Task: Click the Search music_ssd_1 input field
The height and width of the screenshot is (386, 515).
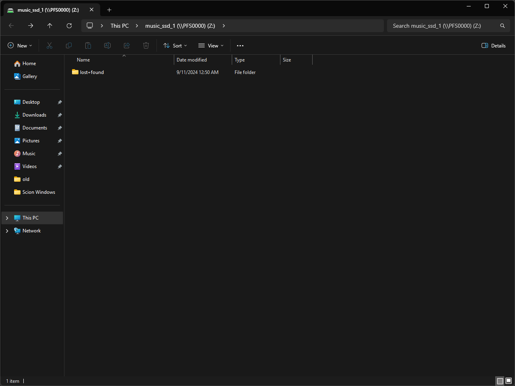Action: (x=443, y=26)
